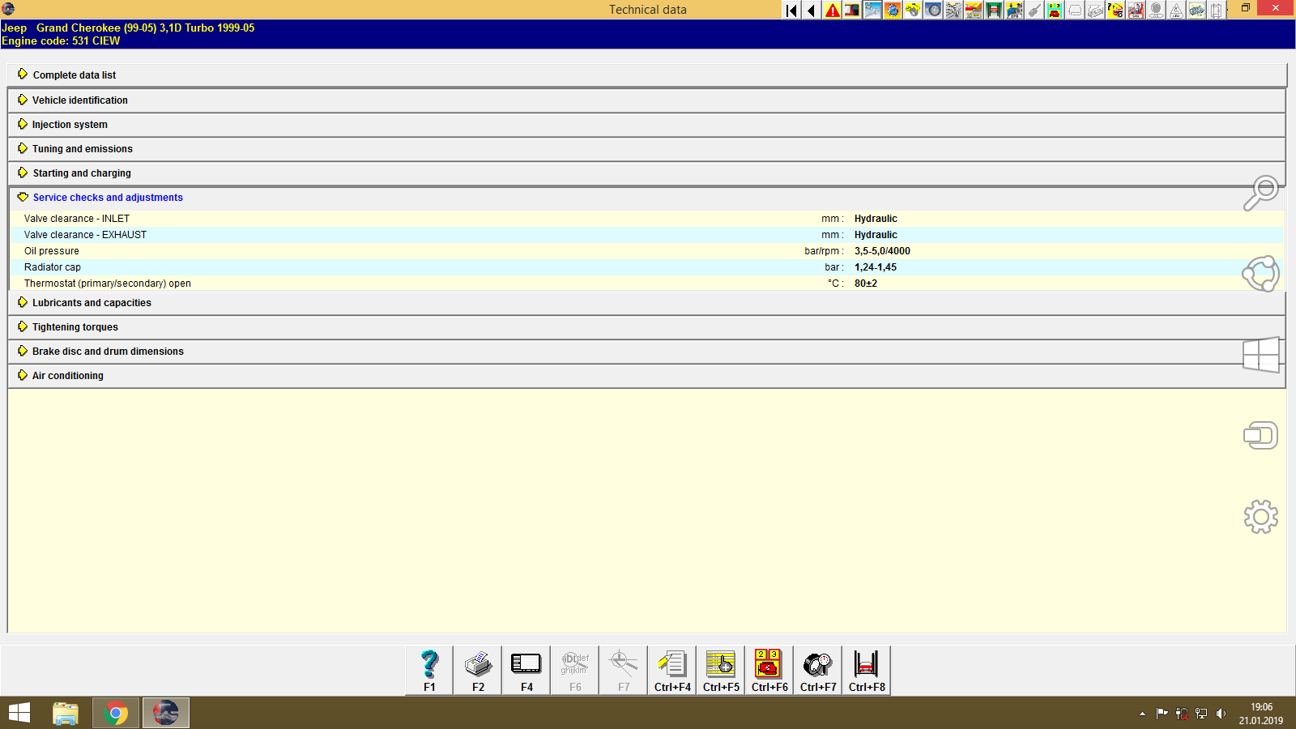Print the technical data using the F2 printer icon

[x=477, y=668]
